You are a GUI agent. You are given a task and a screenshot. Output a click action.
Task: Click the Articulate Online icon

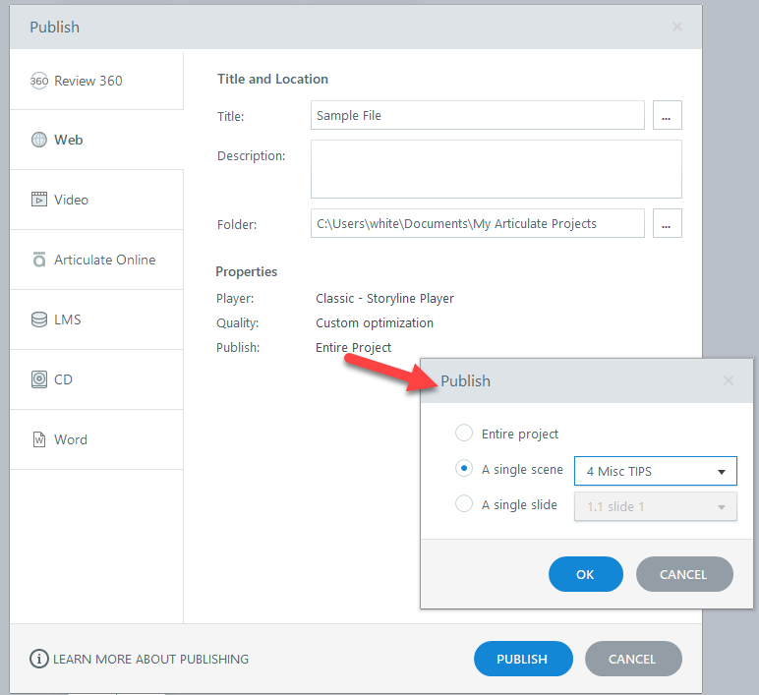39,260
